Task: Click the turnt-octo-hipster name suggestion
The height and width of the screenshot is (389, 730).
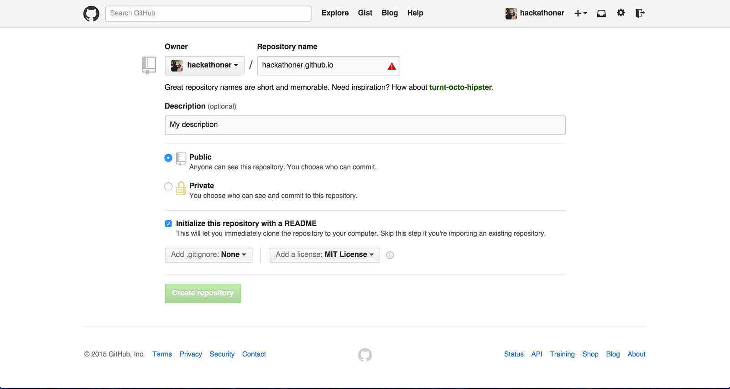Action: 460,87
